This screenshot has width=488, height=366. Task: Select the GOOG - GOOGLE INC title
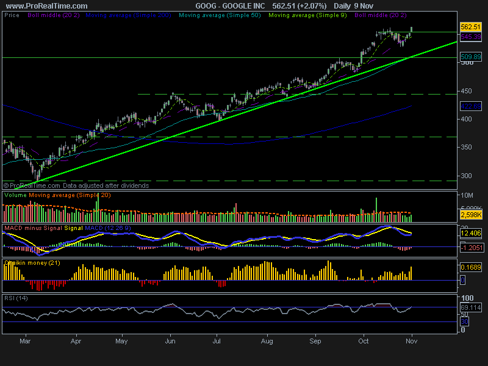click(230, 6)
